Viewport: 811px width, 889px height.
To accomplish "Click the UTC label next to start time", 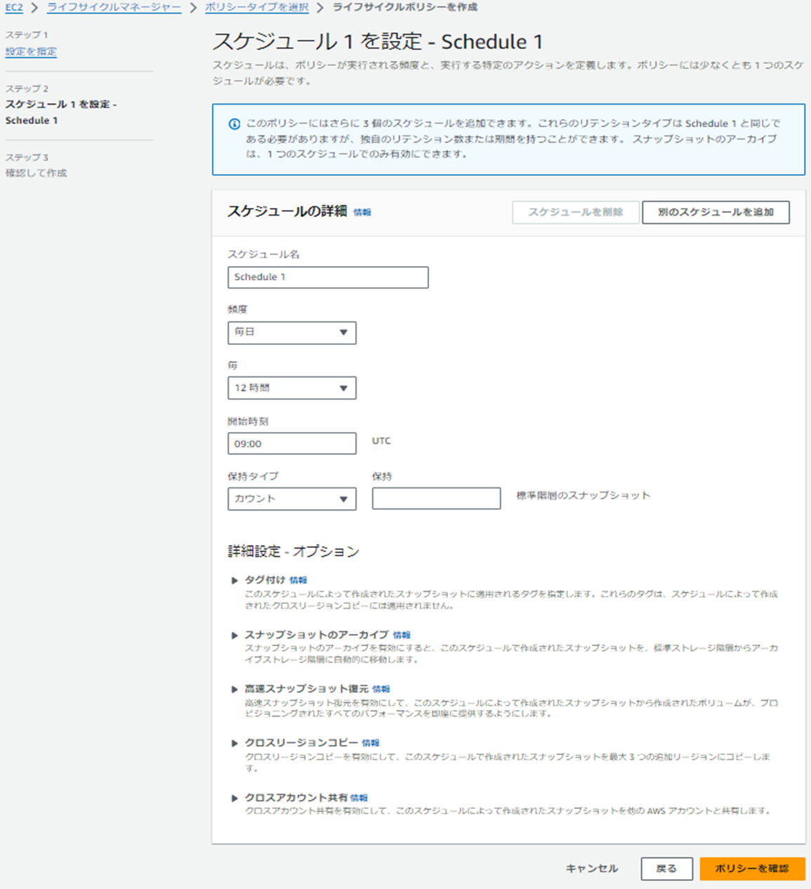I will [381, 441].
